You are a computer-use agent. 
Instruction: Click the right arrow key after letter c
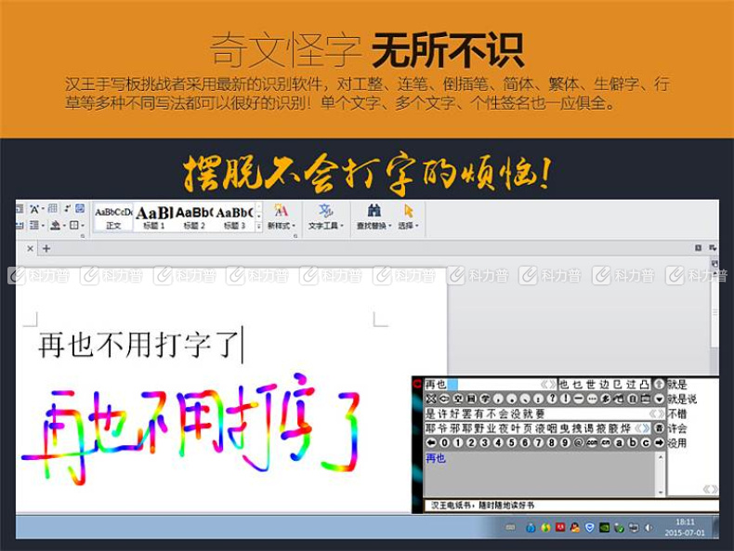(x=659, y=443)
